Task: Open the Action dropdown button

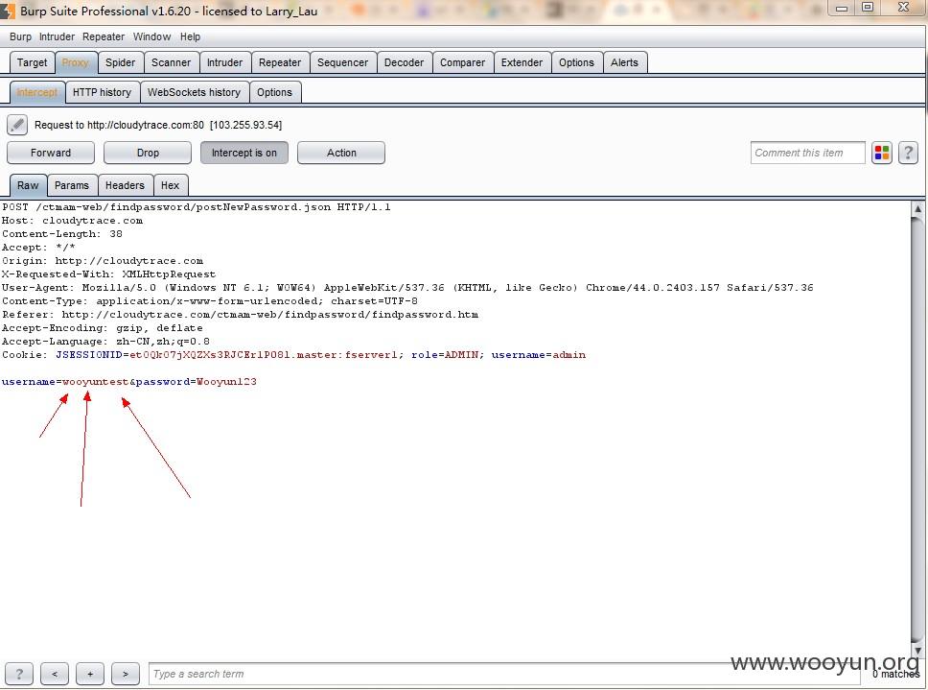Action: click(341, 153)
